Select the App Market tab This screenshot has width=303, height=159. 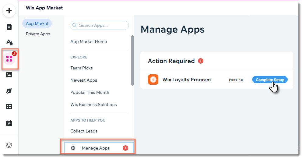pos(37,23)
